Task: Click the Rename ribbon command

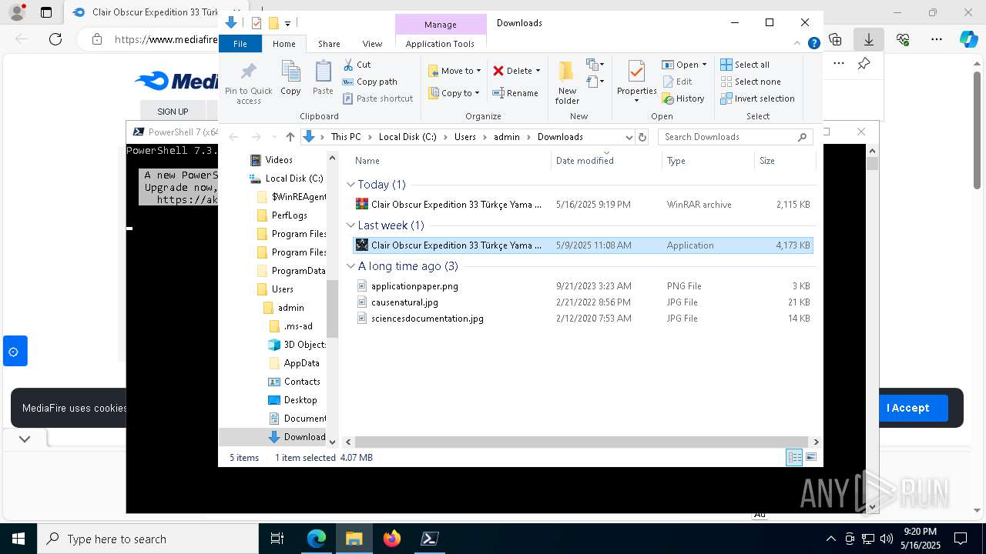Action: [x=515, y=93]
